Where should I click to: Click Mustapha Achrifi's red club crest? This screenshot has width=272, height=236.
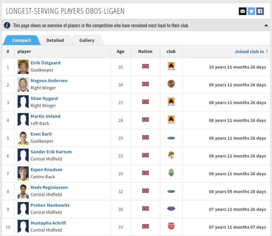coord(171,226)
